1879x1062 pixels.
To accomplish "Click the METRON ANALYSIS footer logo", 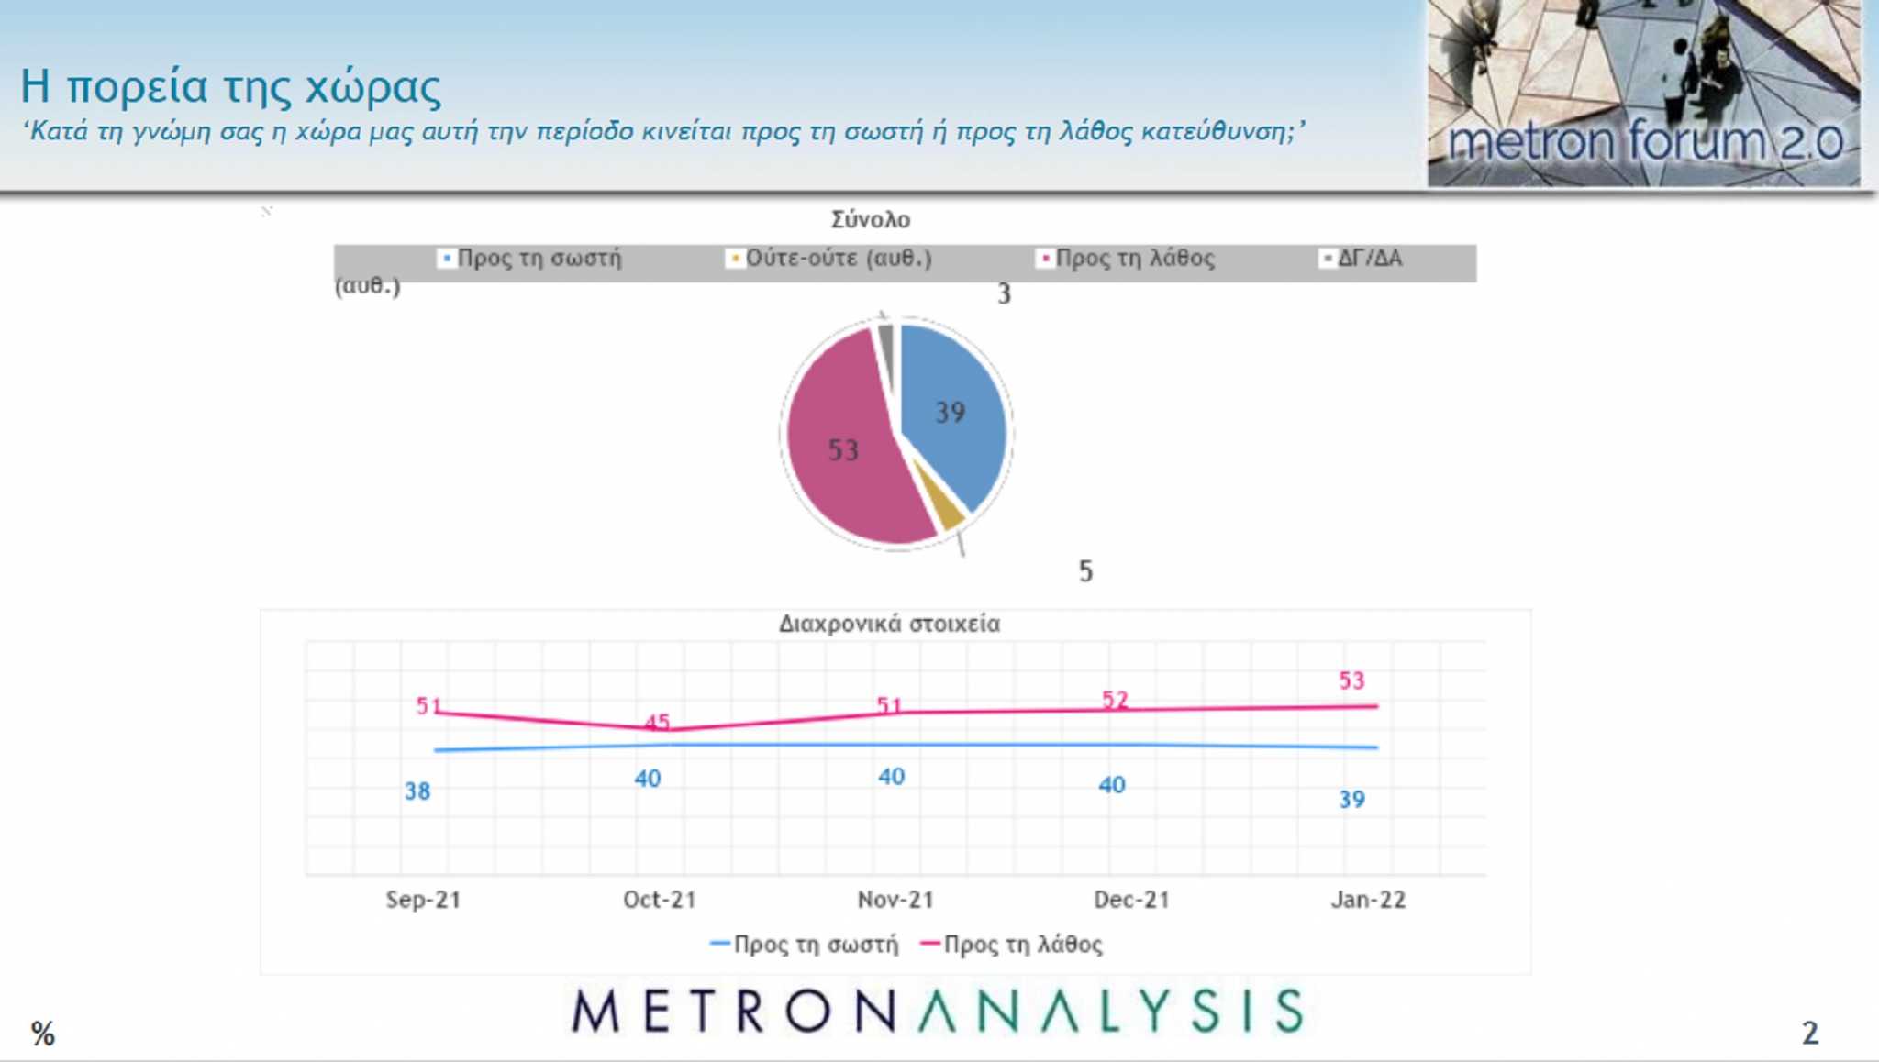I will click(938, 1011).
